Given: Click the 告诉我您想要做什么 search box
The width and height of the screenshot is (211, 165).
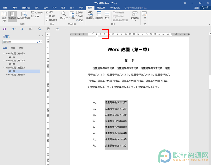Looking at the screenshot, I should pos(136,8).
